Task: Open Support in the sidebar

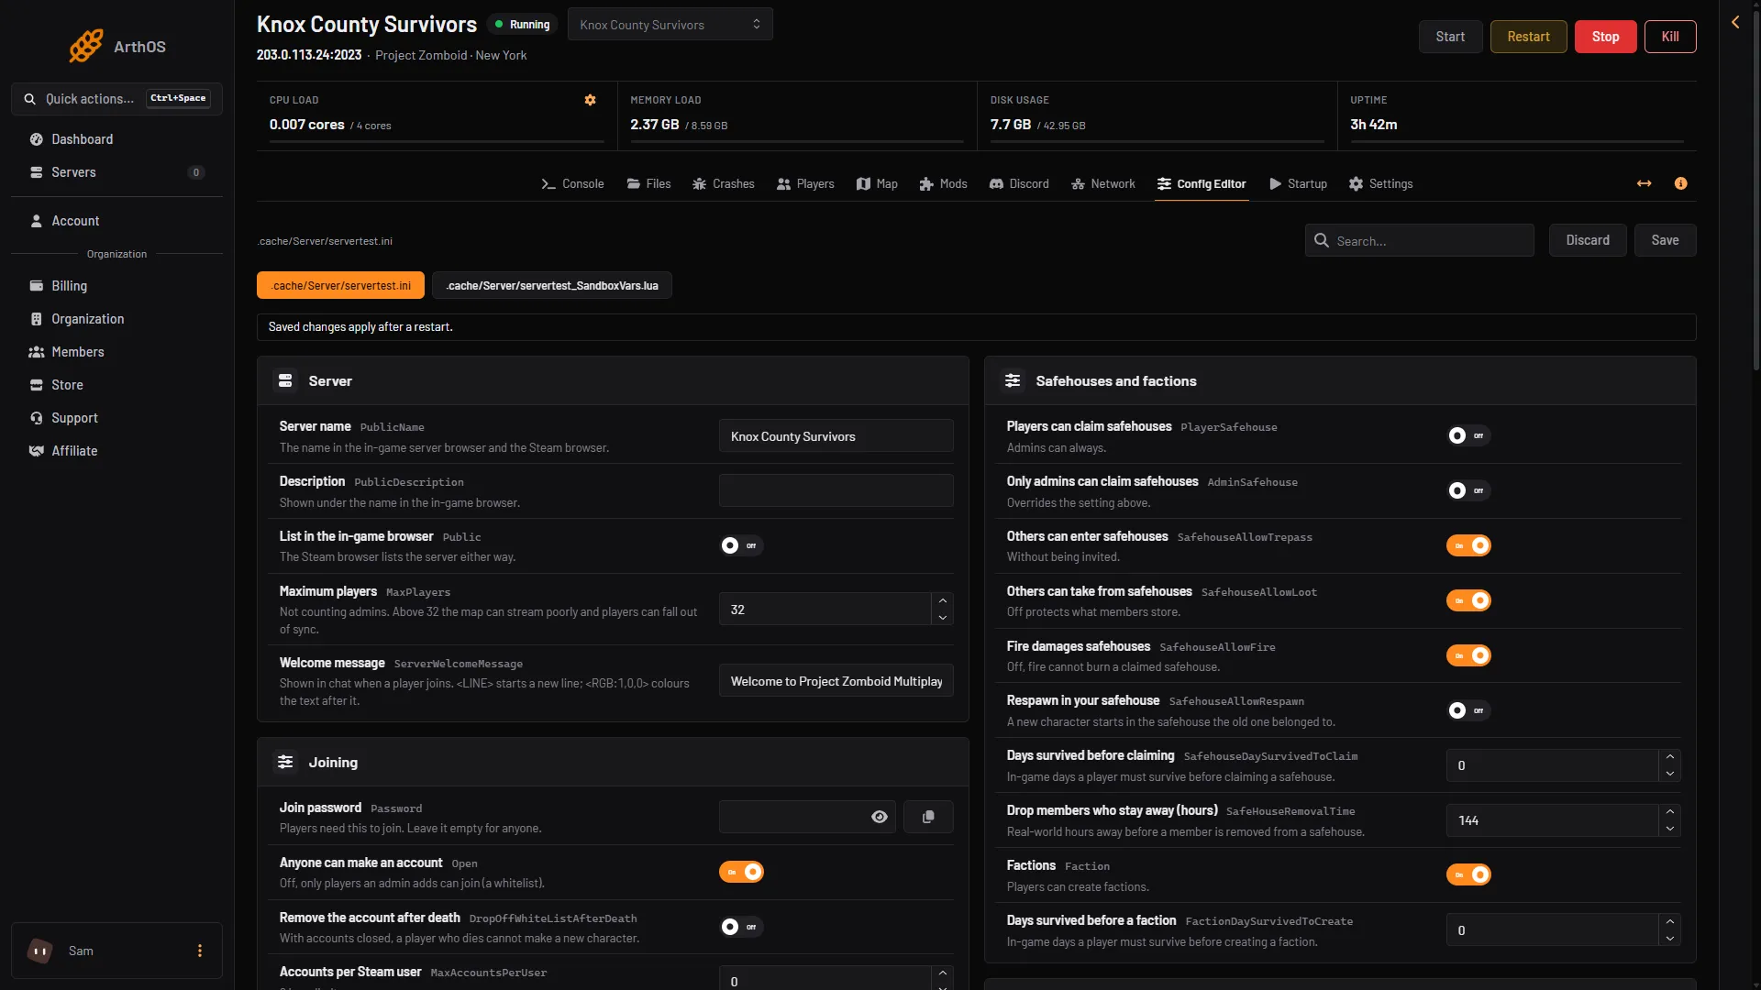Action: (116, 418)
